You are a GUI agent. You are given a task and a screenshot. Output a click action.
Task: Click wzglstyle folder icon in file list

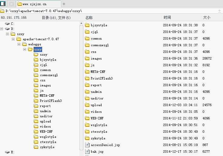[x=87, y=125]
